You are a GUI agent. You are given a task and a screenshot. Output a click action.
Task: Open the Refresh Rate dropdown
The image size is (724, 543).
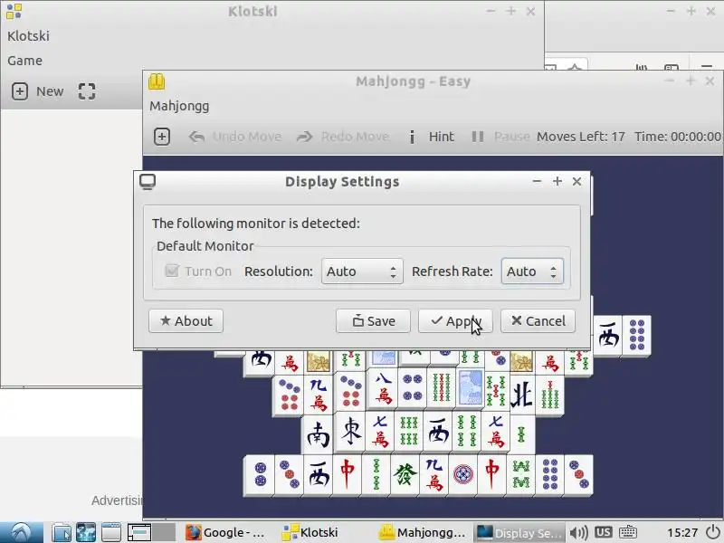point(532,271)
